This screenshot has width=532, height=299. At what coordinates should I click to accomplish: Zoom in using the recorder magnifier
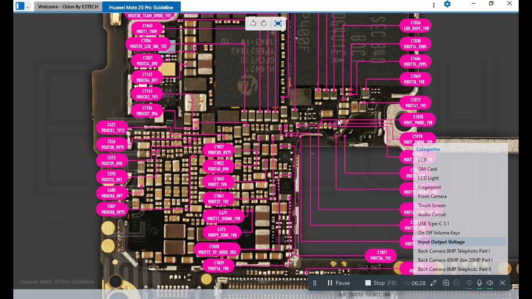[446, 283]
